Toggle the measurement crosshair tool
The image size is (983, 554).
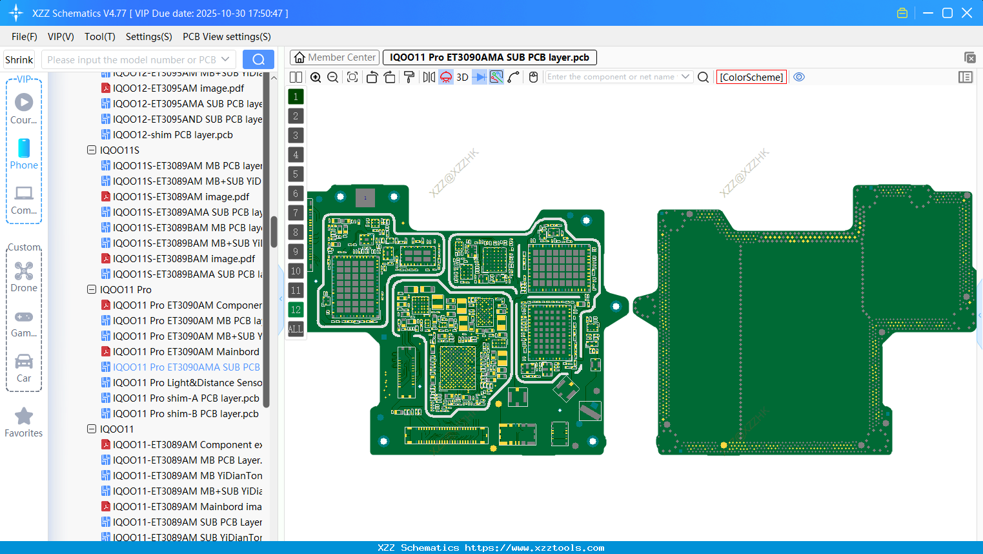tap(512, 77)
